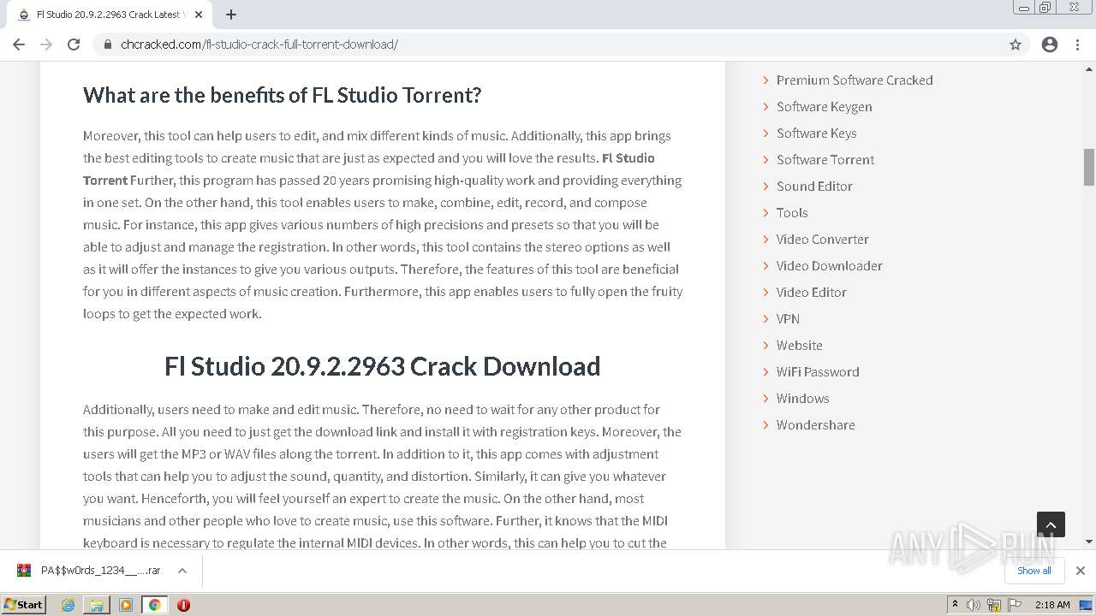The height and width of the screenshot is (616, 1096).
Task: Open the Windows Start menu
Action: [x=24, y=604]
